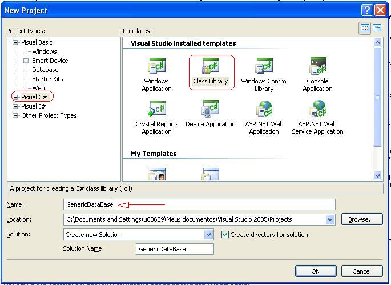Expand the Visual C# node

15,97
